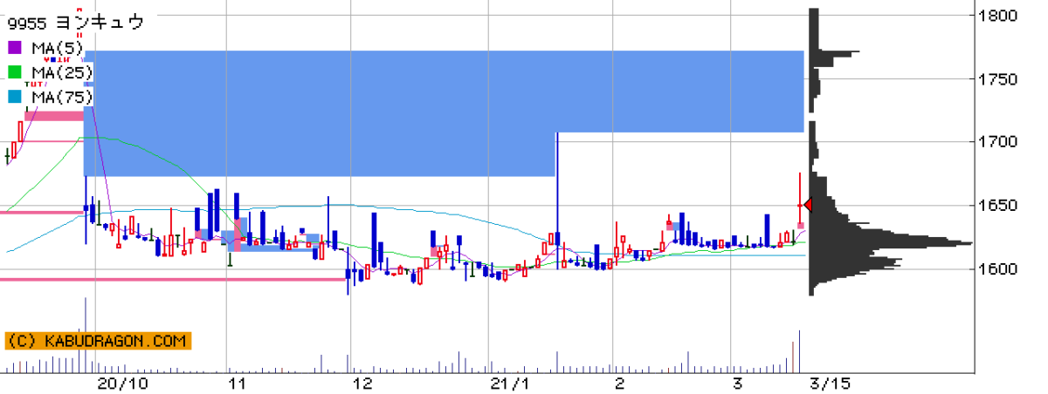Click the purple MA(5) legend swatch
The height and width of the screenshot is (394, 1048).
coord(15,47)
